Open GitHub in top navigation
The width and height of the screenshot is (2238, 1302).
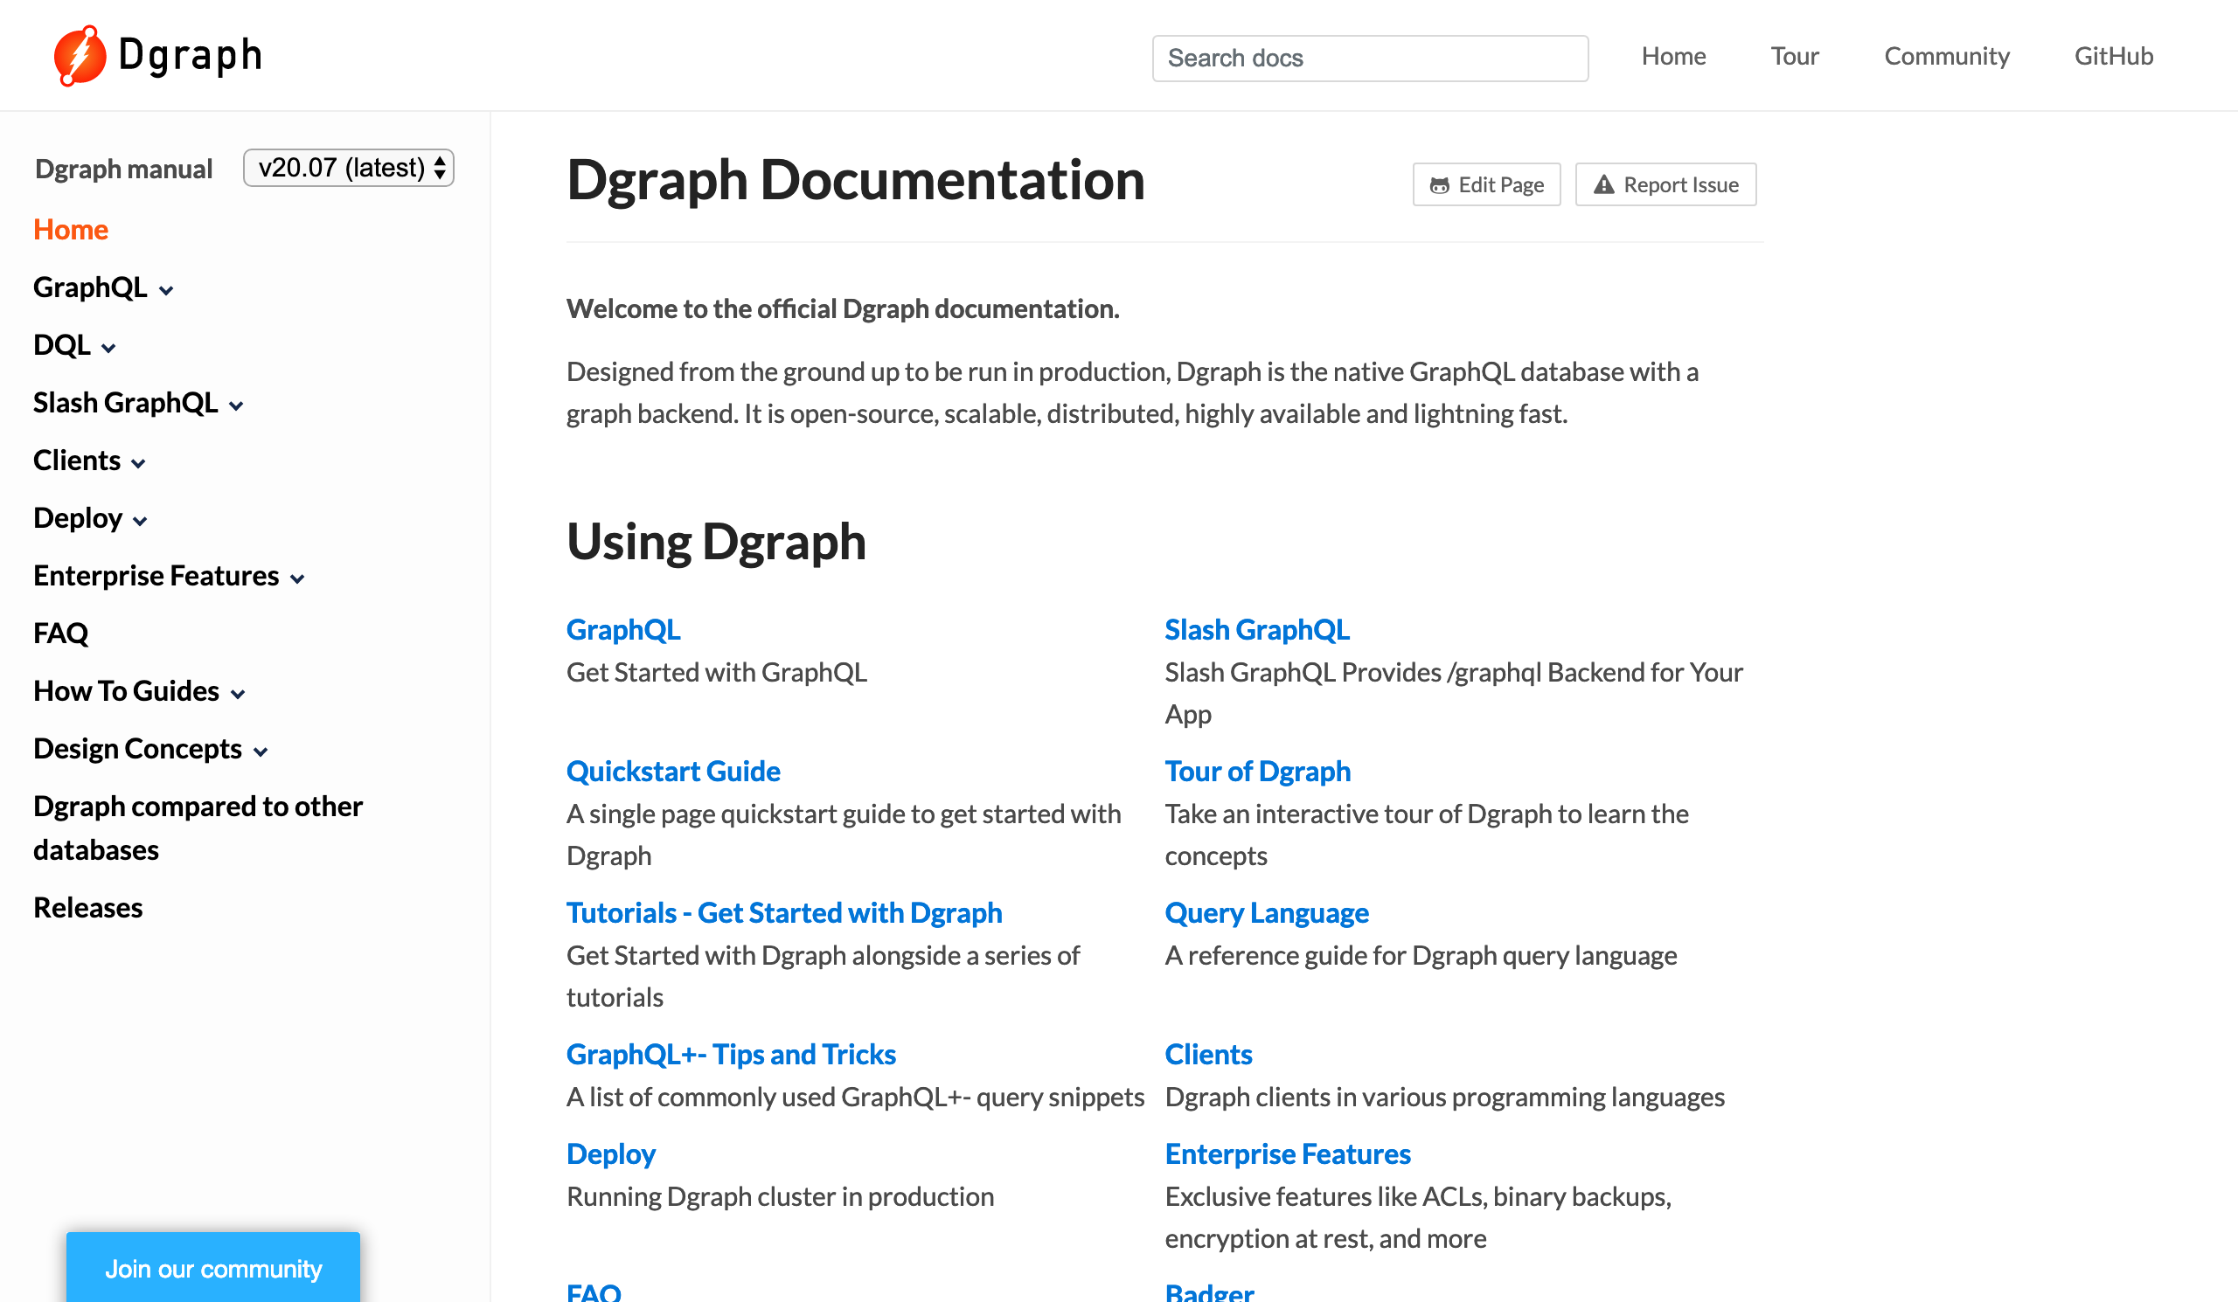(x=2114, y=57)
